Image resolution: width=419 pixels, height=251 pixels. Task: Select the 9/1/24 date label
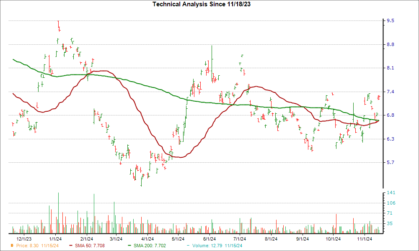pyautogui.click(x=302, y=239)
